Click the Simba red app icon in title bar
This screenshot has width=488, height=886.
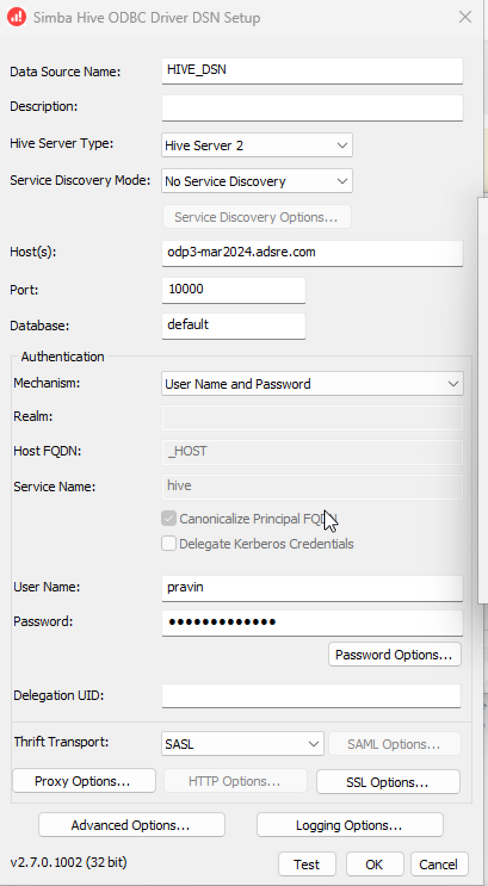click(x=17, y=17)
